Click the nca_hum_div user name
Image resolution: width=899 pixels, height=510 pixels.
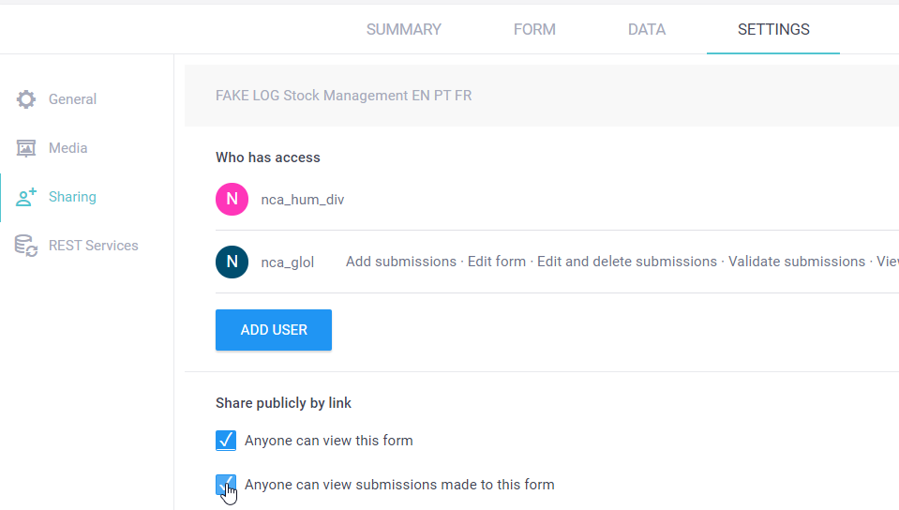pos(303,200)
